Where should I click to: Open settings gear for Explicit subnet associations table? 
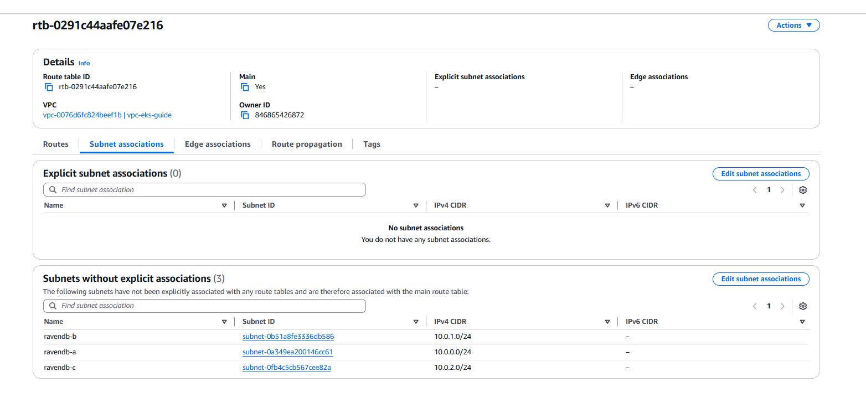click(803, 190)
